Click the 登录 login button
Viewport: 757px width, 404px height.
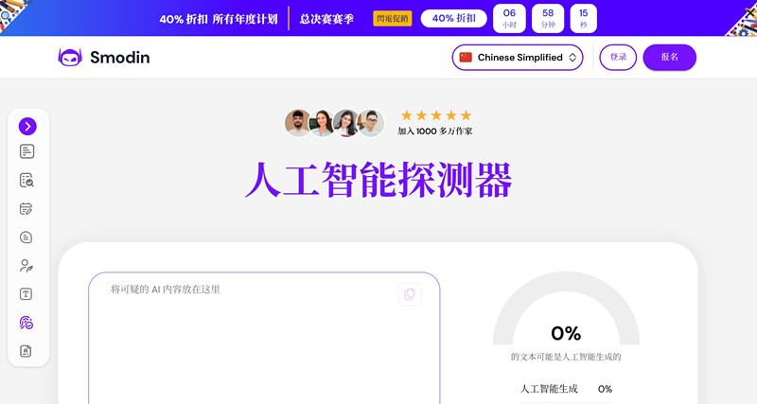click(x=618, y=58)
